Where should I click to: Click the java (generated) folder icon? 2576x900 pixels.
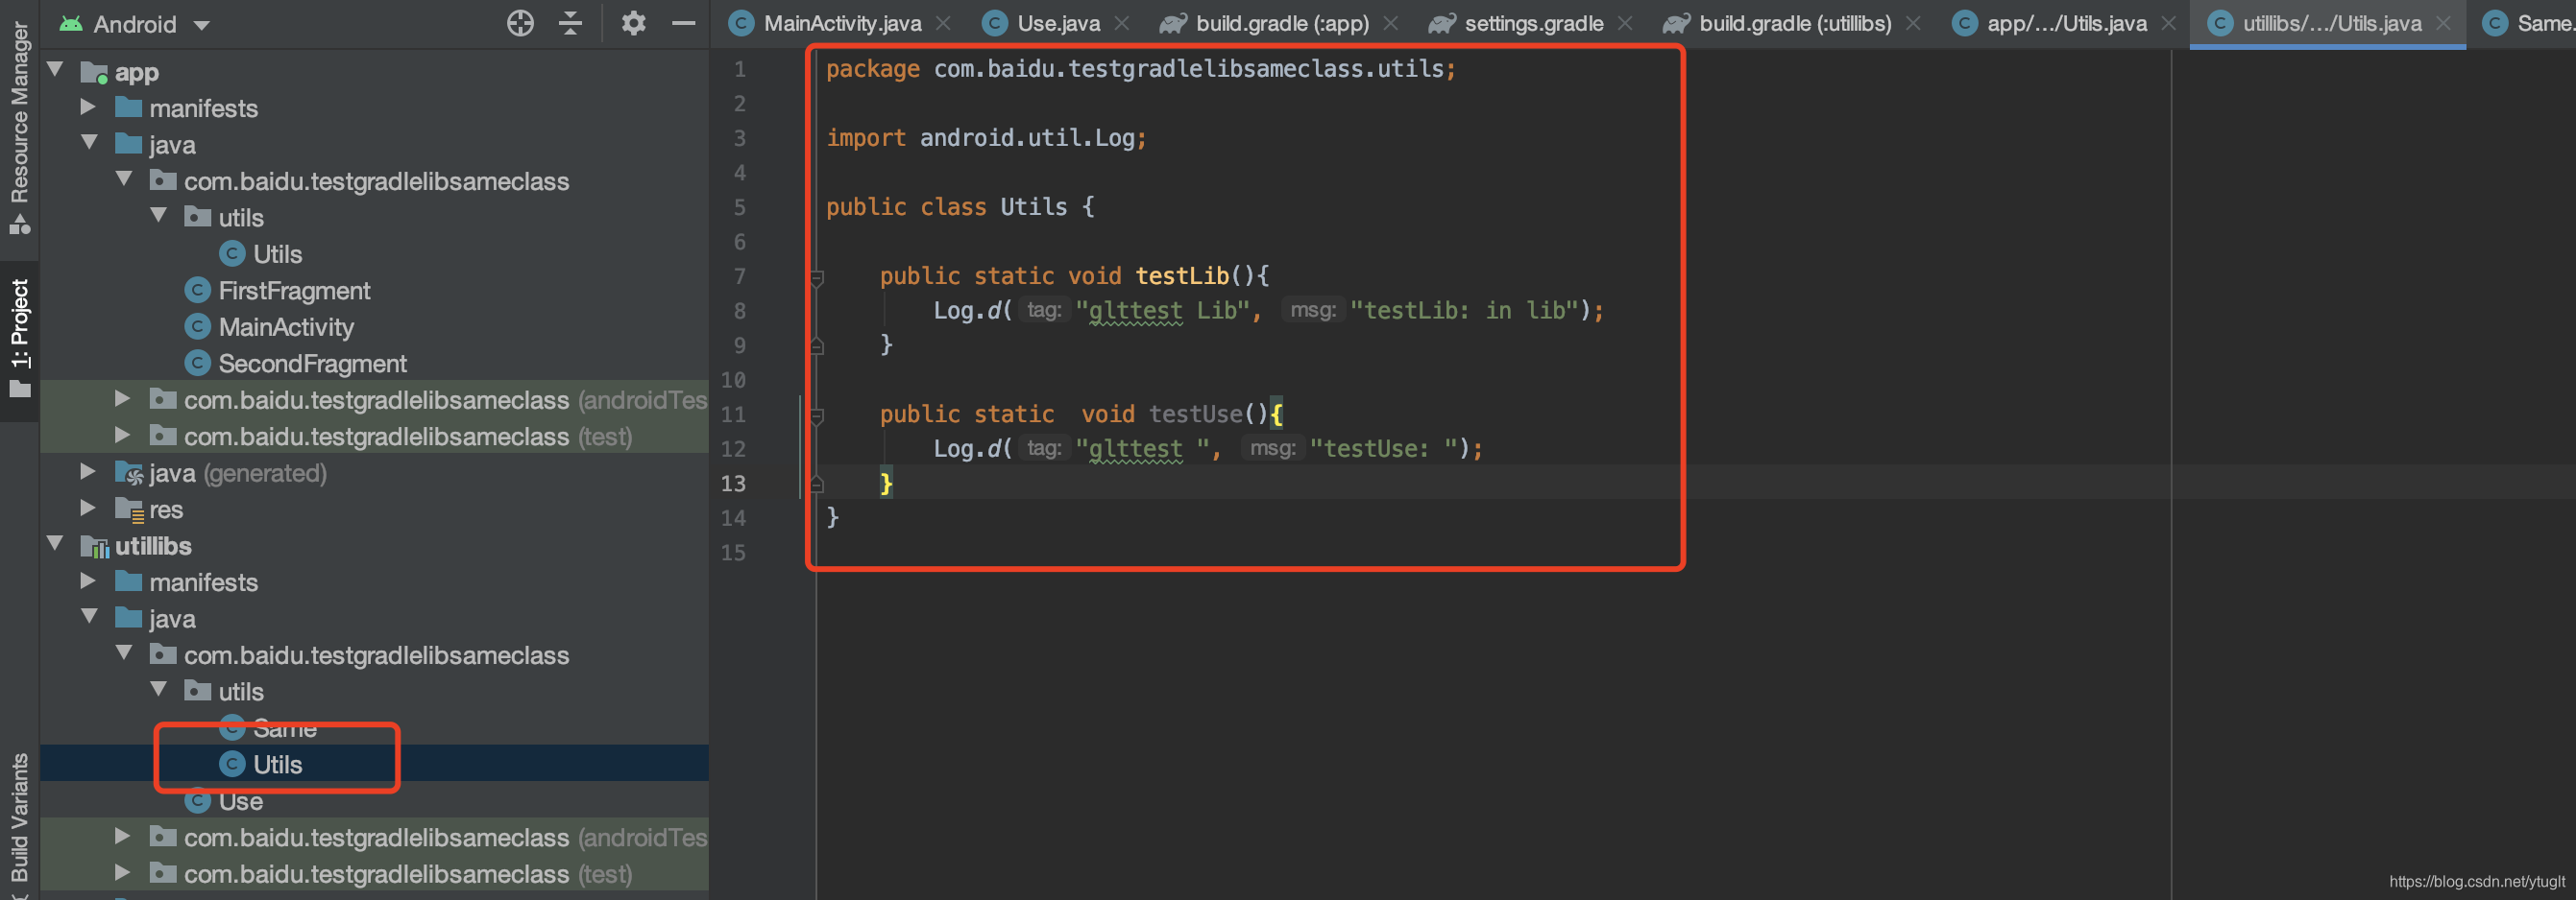click(129, 472)
